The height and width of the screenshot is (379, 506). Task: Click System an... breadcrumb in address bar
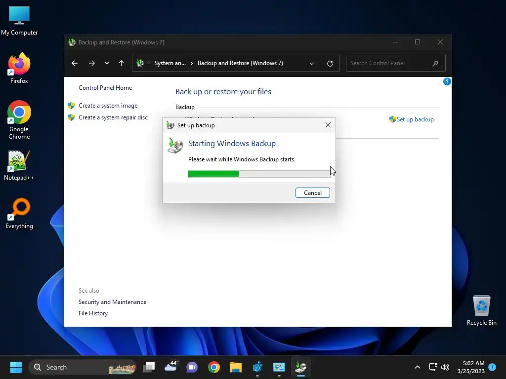click(170, 63)
